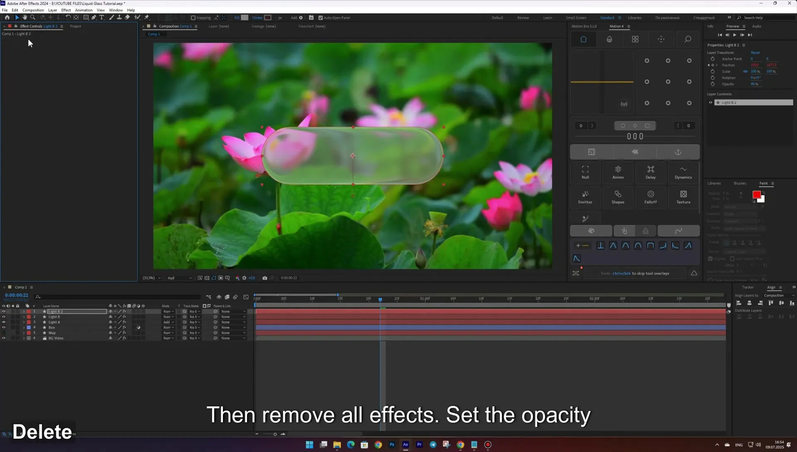Select the Hand tool in toolbar
Image resolution: width=797 pixels, height=452 pixels.
pos(25,17)
